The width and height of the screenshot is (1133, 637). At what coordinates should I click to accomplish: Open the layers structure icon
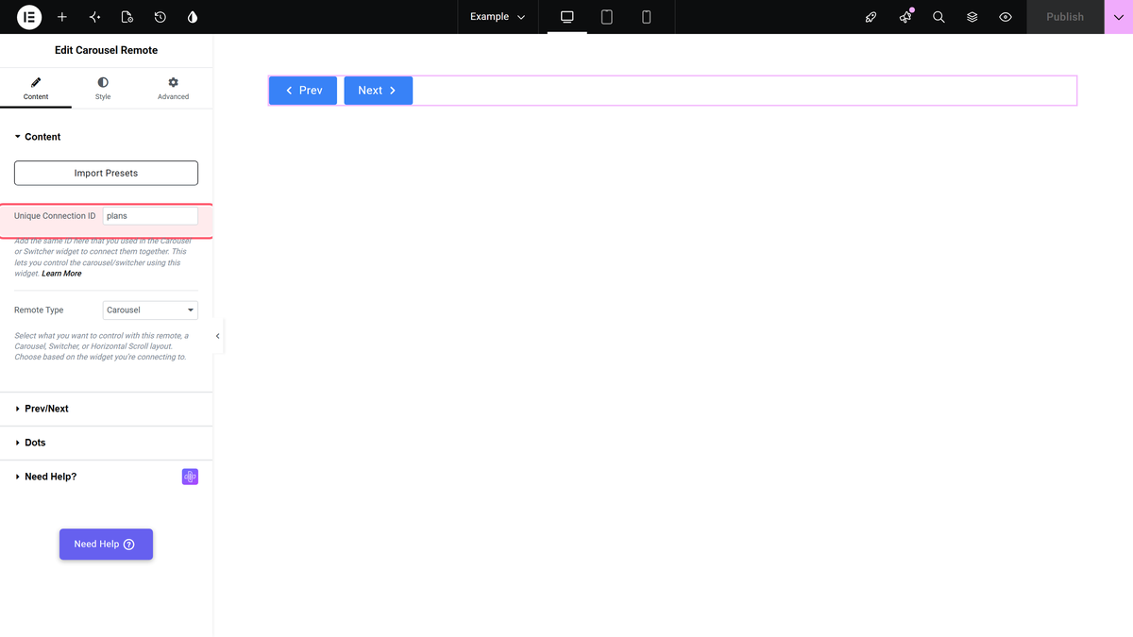(x=972, y=17)
